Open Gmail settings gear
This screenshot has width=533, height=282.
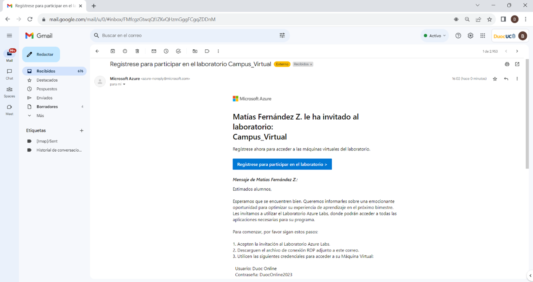[470, 36]
